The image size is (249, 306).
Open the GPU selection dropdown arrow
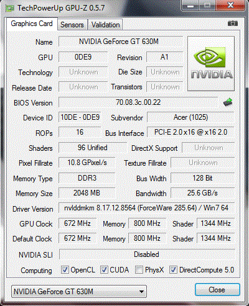click(x=141, y=292)
